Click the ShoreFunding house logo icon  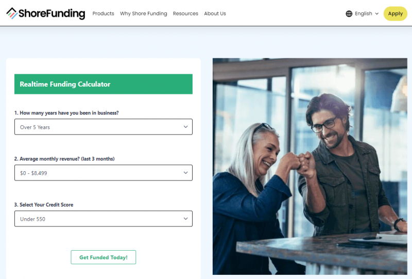pos(12,13)
